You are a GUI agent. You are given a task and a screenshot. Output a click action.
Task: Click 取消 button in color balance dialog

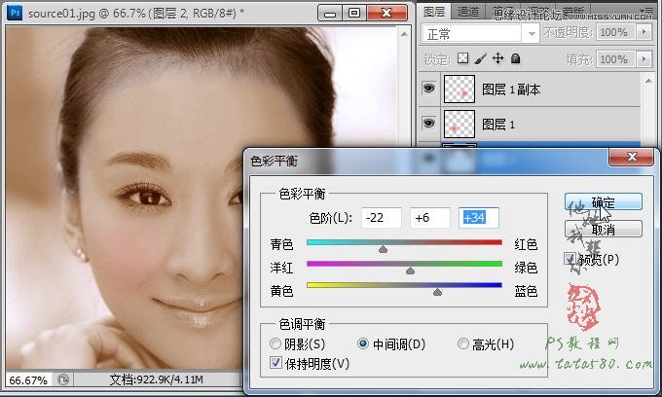(x=604, y=230)
